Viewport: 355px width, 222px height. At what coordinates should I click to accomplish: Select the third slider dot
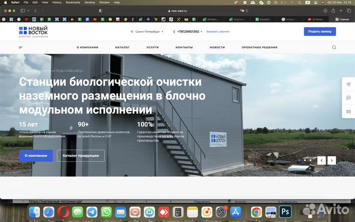pyautogui.click(x=311, y=160)
